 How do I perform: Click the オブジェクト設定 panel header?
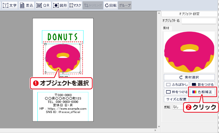[189, 14]
